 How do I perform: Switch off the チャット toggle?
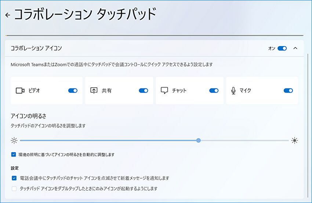[x=214, y=91]
